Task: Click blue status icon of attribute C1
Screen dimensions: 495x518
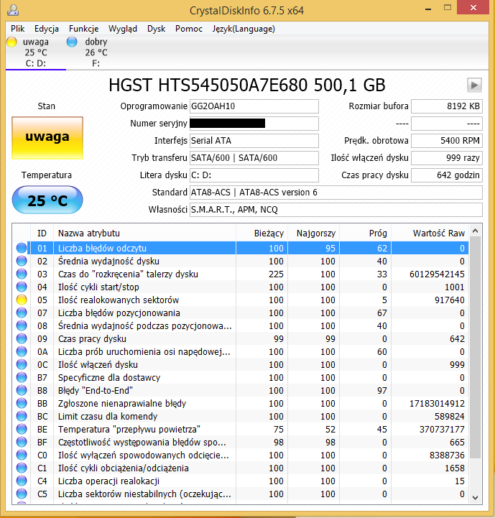Action: pyautogui.click(x=22, y=468)
